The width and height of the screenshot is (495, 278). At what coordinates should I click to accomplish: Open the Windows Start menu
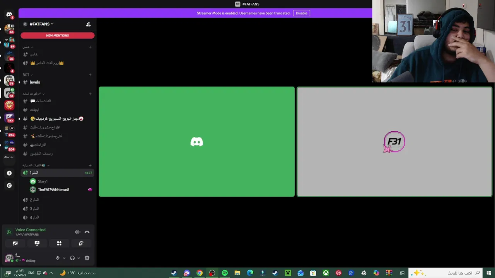point(489,273)
